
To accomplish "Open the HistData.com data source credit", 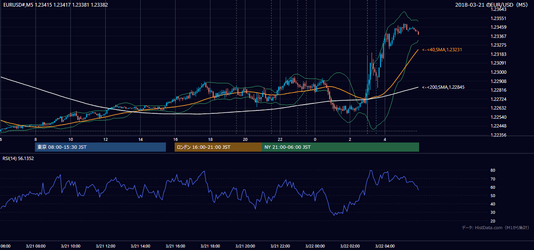I will coord(496,227).
